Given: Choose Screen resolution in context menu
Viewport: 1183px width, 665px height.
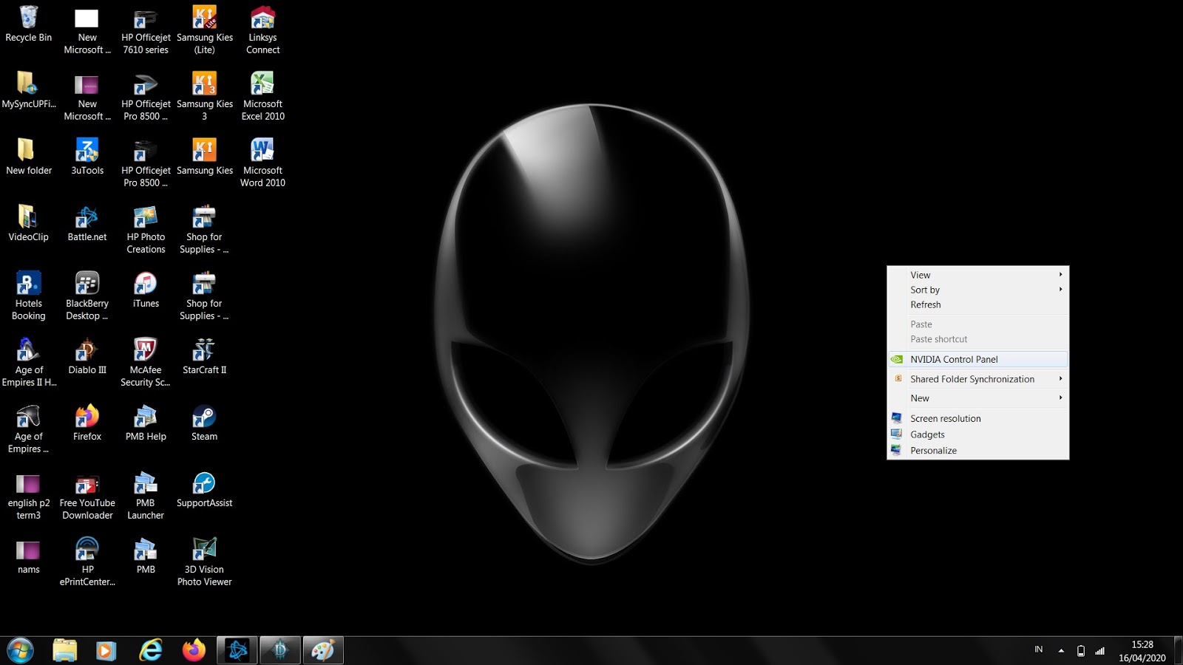Looking at the screenshot, I should point(977,418).
